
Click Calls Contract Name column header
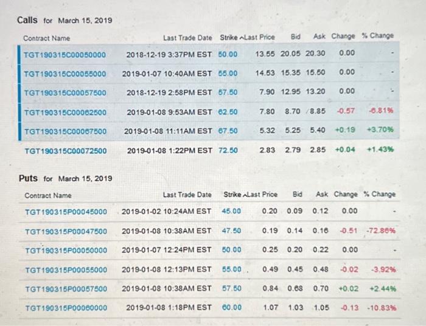[x=47, y=38]
